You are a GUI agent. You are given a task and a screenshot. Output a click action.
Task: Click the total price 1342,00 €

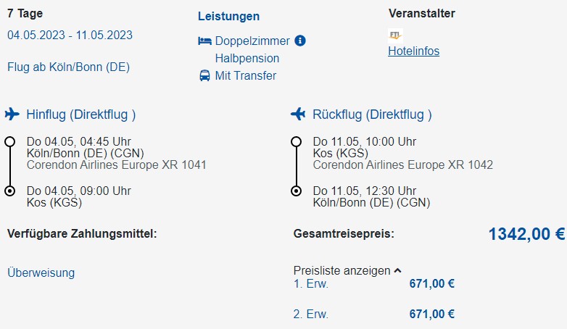point(526,234)
